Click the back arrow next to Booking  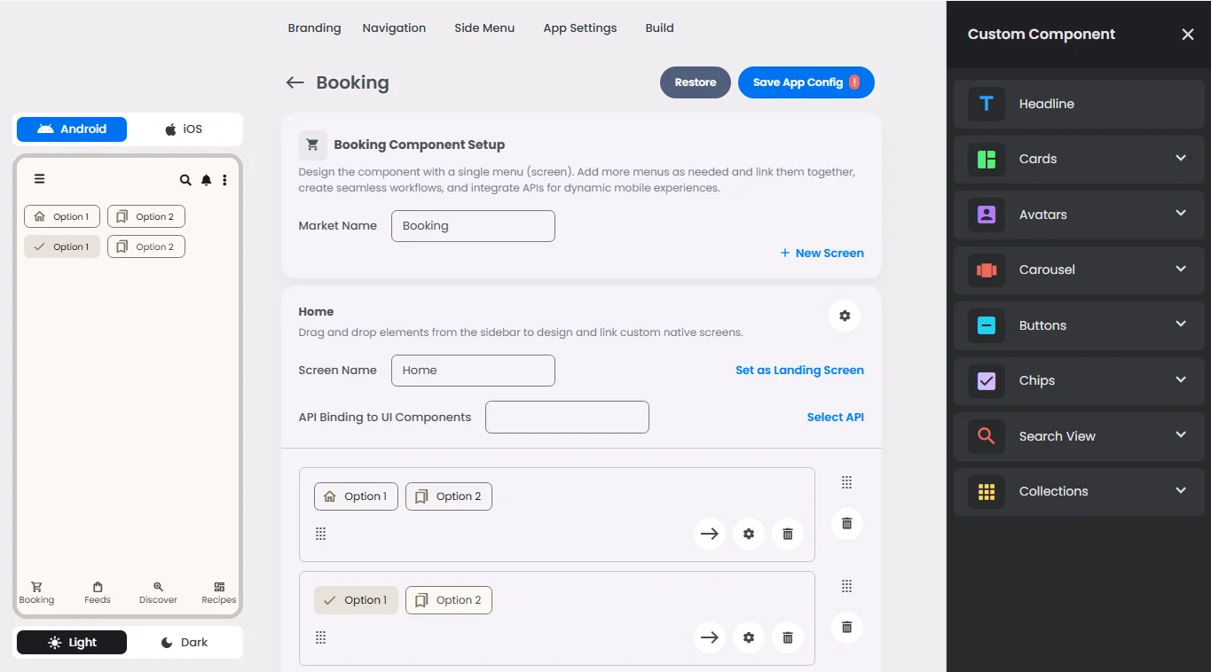coord(295,82)
